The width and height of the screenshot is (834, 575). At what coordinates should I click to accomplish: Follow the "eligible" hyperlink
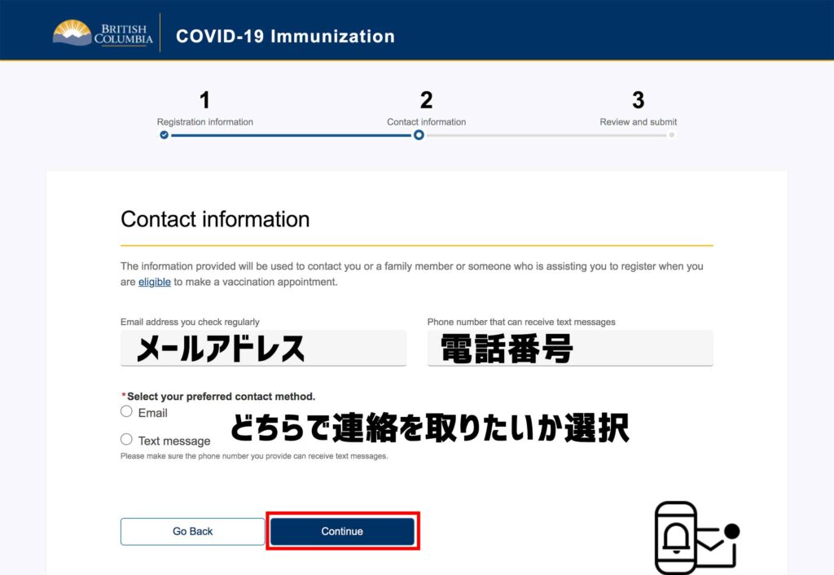click(x=154, y=282)
